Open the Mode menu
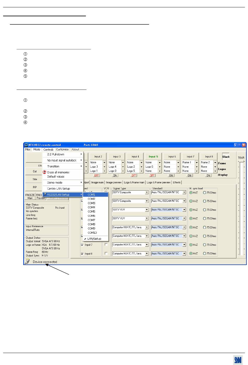 (37, 149)
